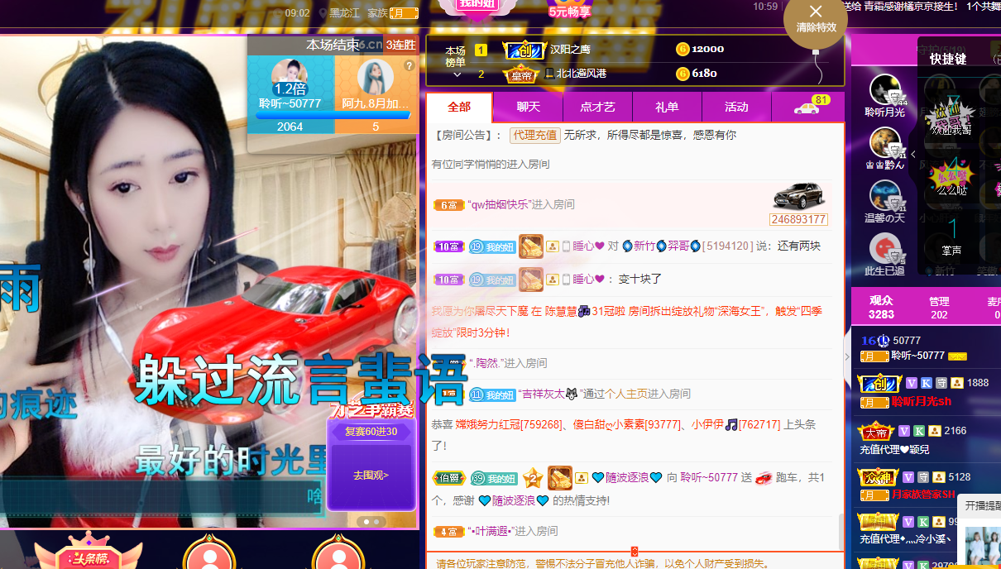
Task: Click 阿九.8月加 avatar in PK panel
Action: (376, 77)
